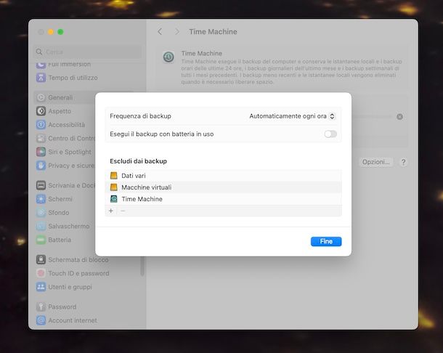Go back with the left chevron

tap(160, 32)
